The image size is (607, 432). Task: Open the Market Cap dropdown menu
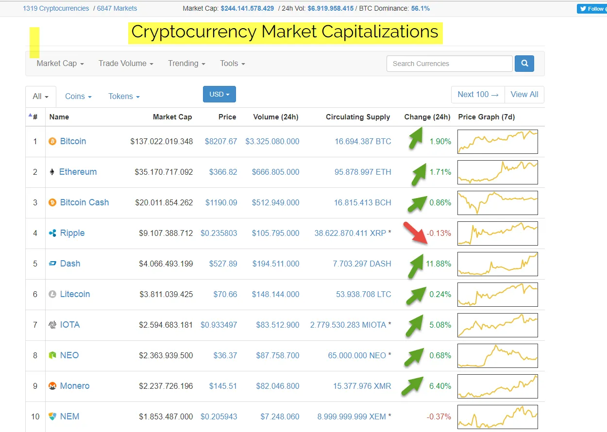coord(60,64)
